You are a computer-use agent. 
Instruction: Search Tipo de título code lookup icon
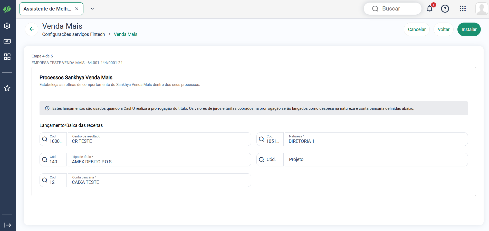[45, 159]
